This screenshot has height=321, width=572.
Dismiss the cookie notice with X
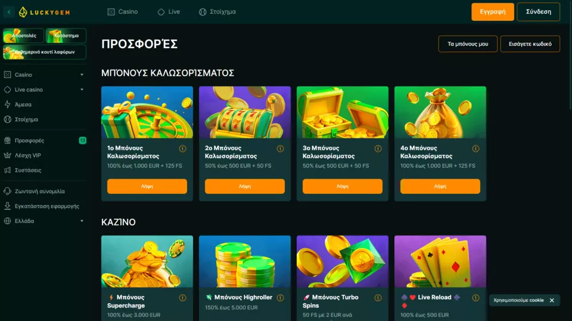pos(552,300)
